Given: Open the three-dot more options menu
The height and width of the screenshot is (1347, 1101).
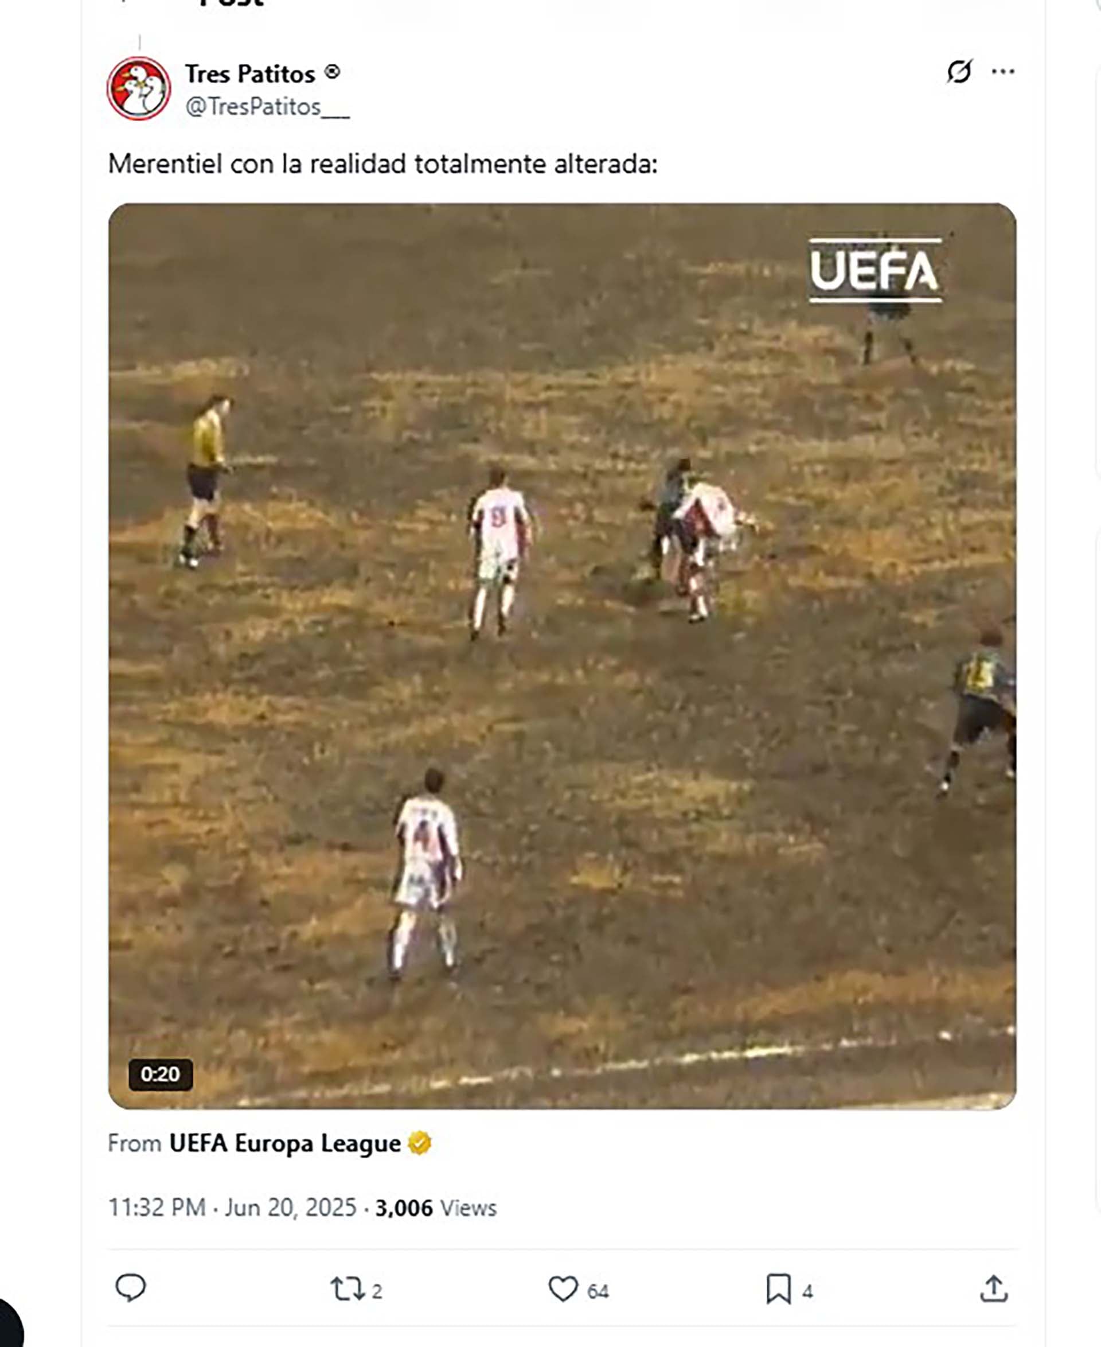Looking at the screenshot, I should pos(1003,72).
